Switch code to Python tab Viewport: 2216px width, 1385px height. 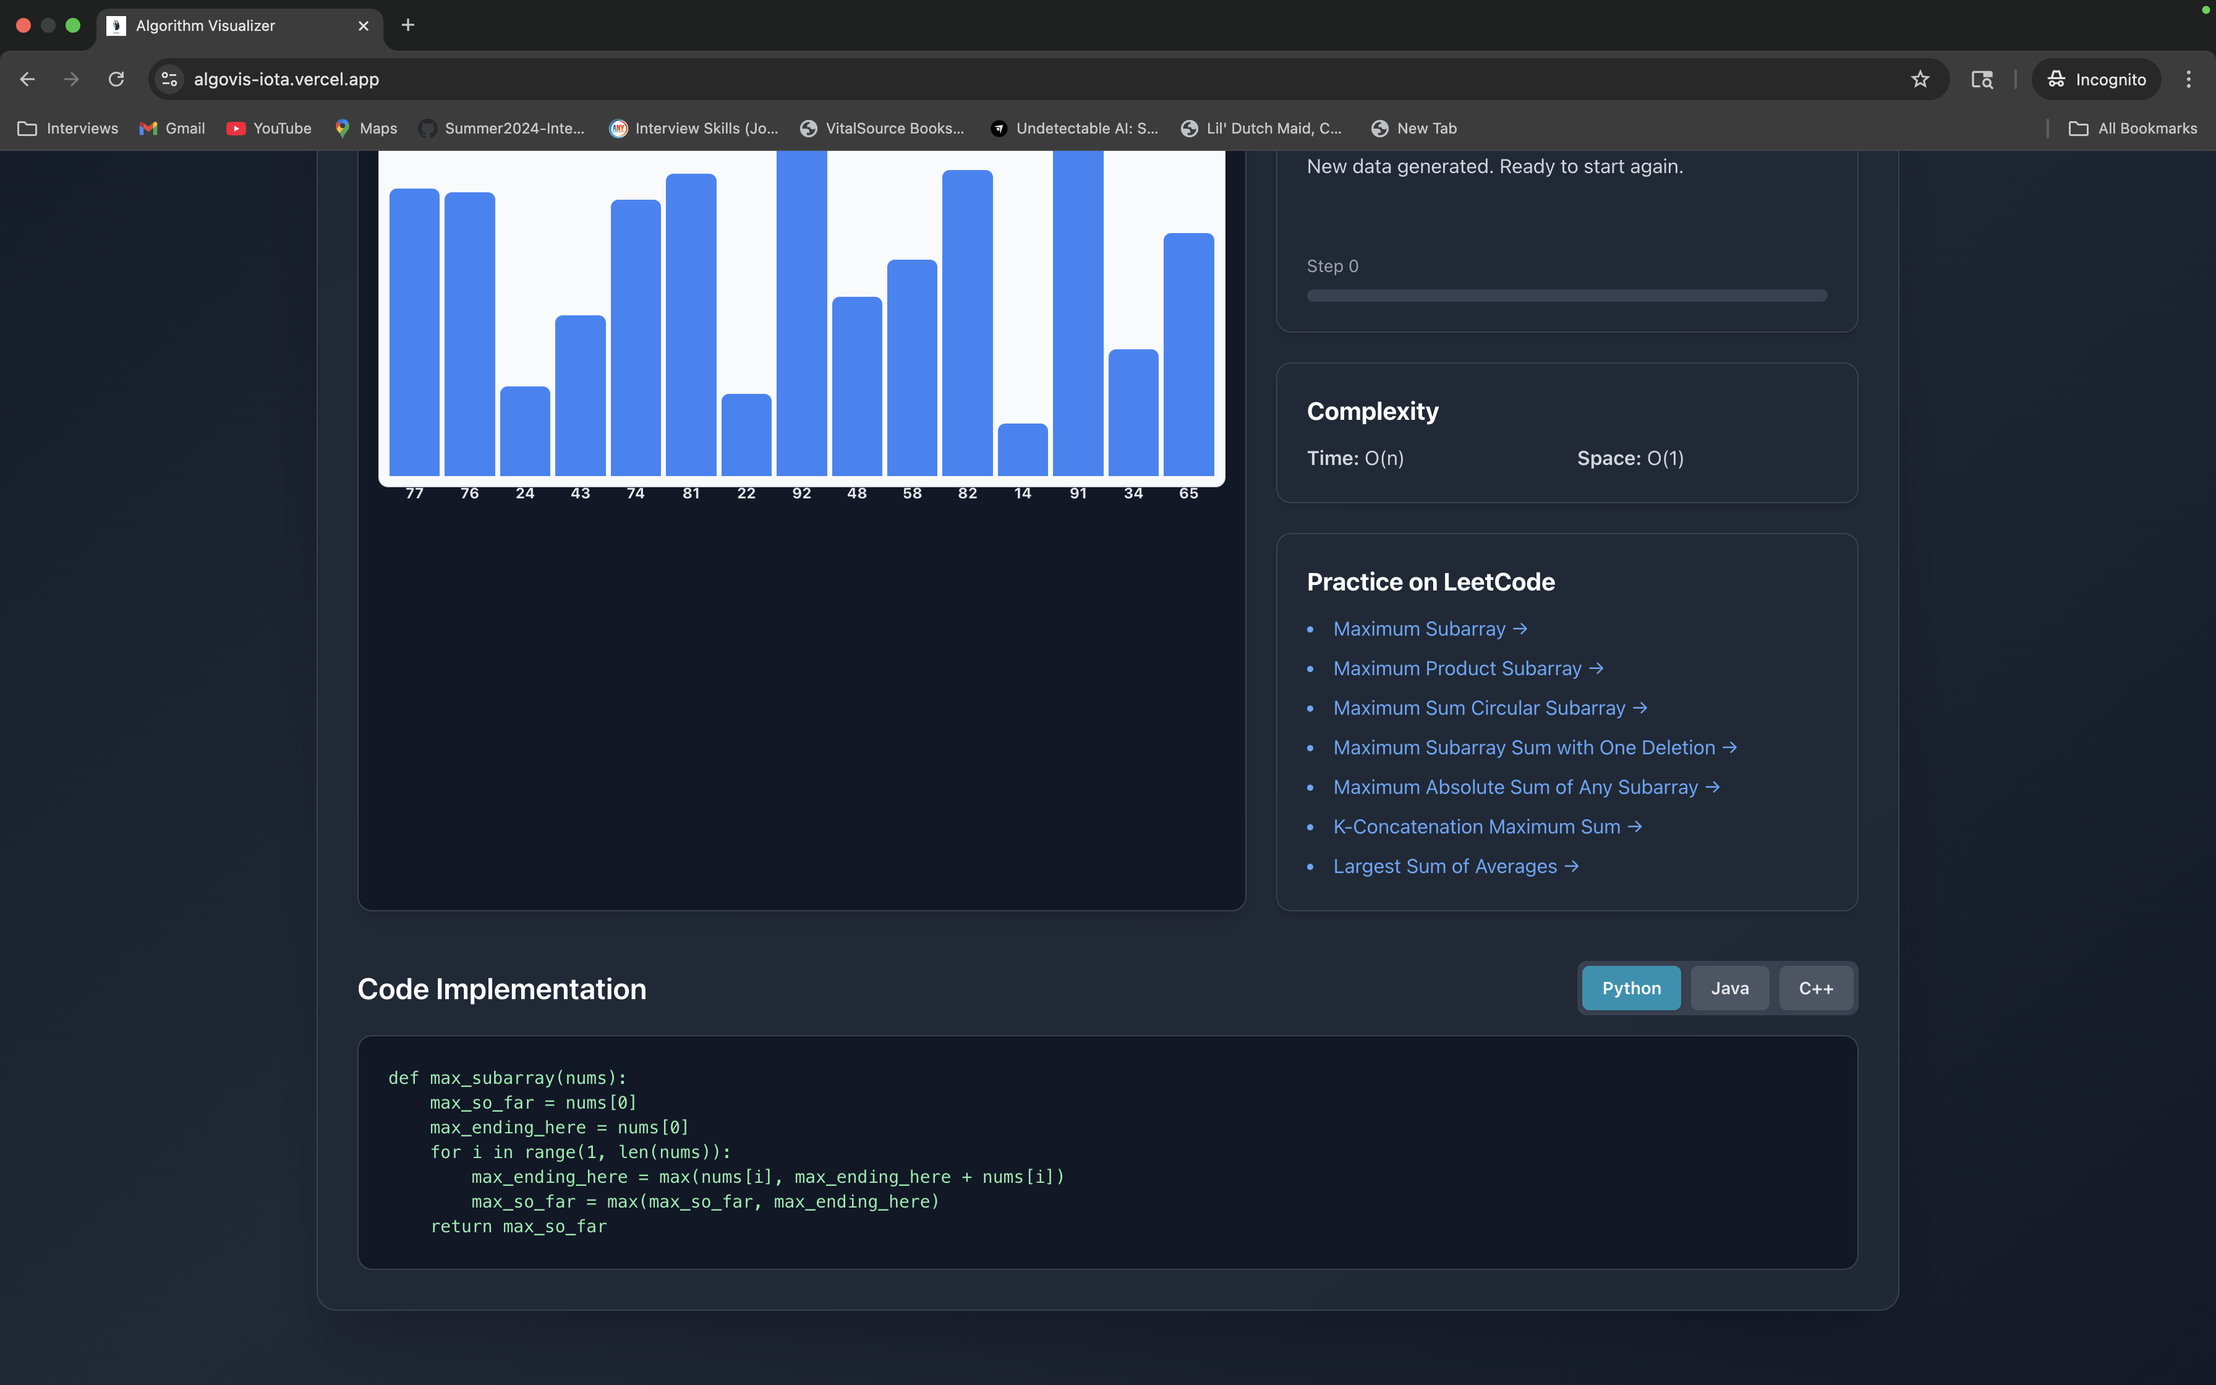[x=1631, y=989]
